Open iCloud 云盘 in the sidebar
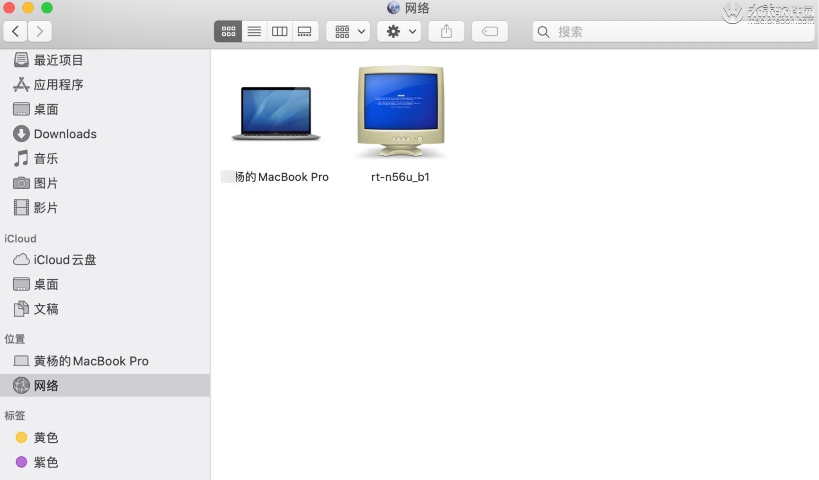The height and width of the screenshot is (480, 819). (x=105, y=260)
